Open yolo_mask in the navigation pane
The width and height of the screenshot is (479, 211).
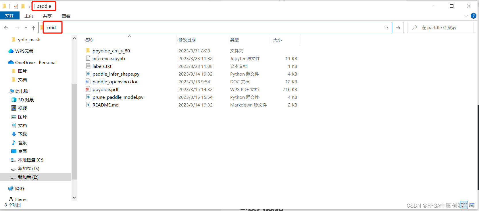pos(29,40)
